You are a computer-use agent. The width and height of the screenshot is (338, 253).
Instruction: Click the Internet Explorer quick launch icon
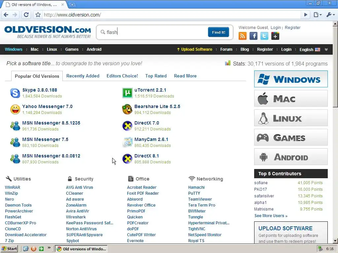click(x=26, y=249)
